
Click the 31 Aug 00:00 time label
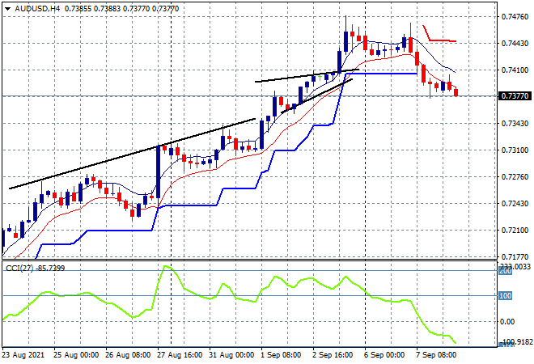click(x=231, y=355)
